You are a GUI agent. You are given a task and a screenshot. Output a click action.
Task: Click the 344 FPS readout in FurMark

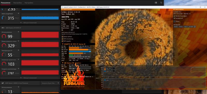coord(65,17)
